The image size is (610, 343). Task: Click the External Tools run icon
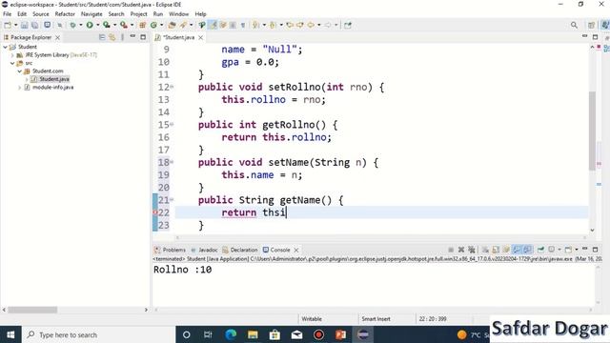click(x=123, y=25)
